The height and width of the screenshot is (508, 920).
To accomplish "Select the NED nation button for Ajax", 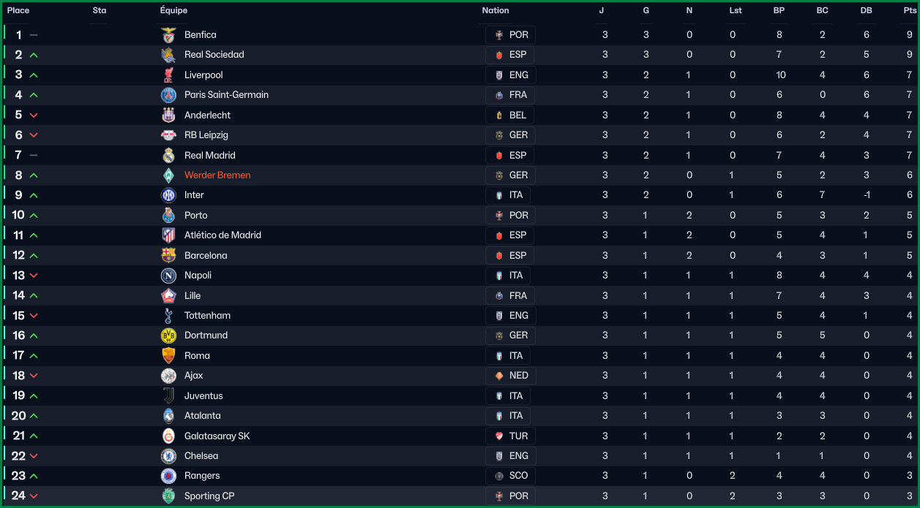I will [510, 376].
